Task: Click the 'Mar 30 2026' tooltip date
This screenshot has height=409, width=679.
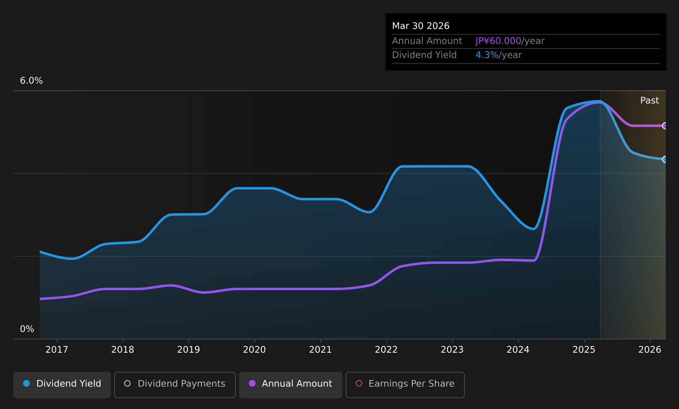Action: point(421,26)
